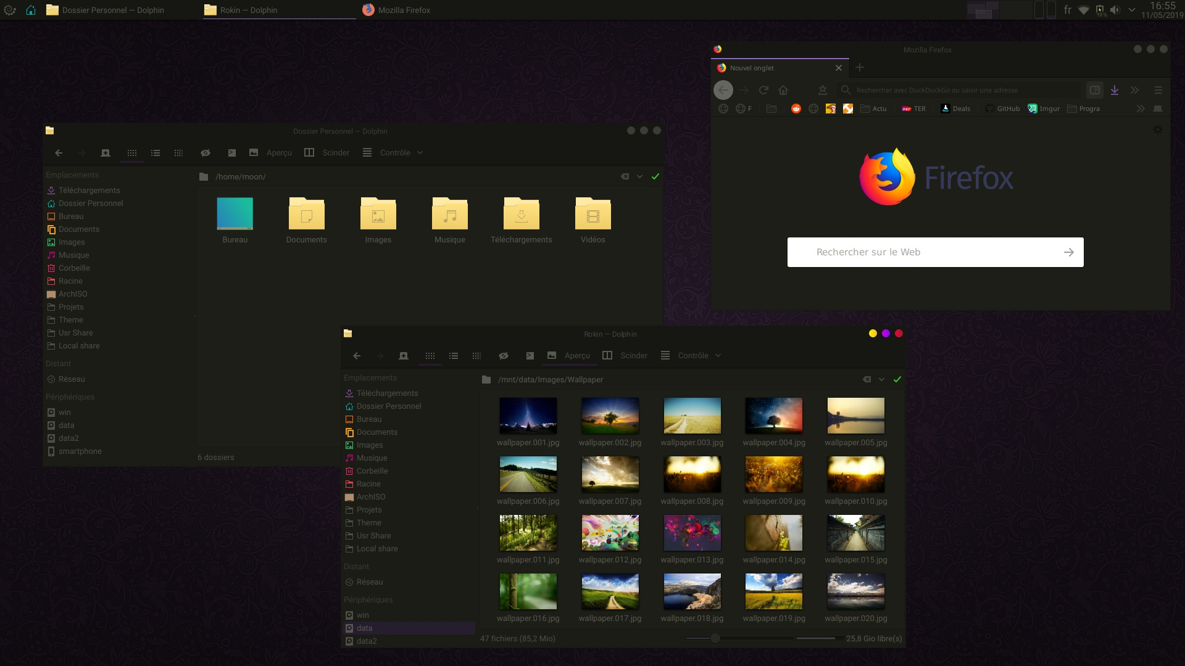Image resolution: width=1185 pixels, height=666 pixels.
Task: Click Firefox reload page icon
Action: [763, 90]
